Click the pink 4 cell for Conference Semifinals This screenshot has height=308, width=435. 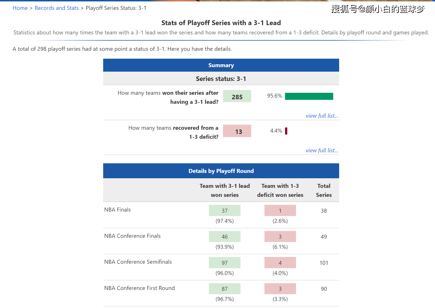point(280,263)
